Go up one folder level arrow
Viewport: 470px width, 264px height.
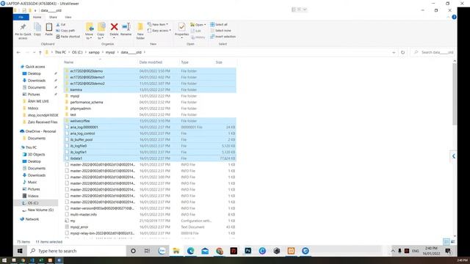click(x=40, y=52)
